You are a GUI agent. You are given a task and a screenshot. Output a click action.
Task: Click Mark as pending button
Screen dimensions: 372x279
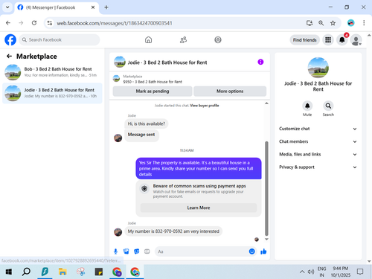coord(153,92)
